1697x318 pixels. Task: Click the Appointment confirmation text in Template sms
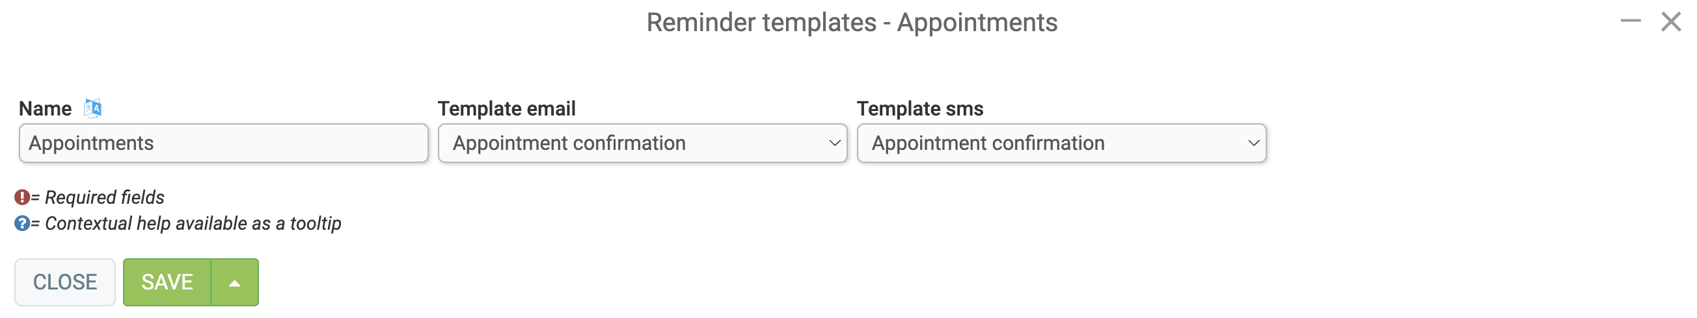click(x=988, y=143)
